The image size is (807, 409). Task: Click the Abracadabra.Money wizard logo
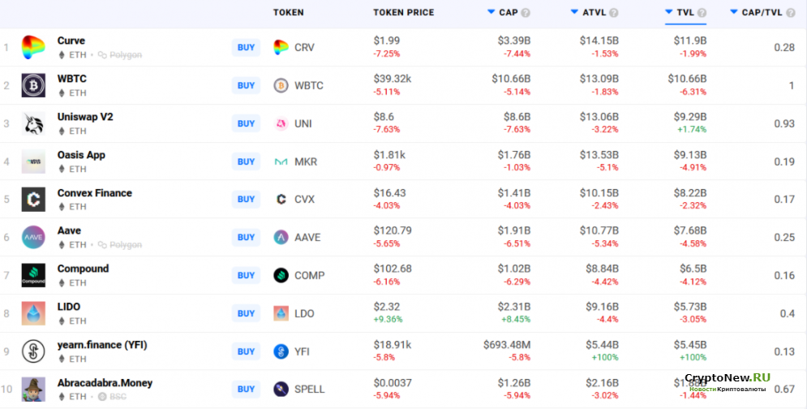pos(33,390)
